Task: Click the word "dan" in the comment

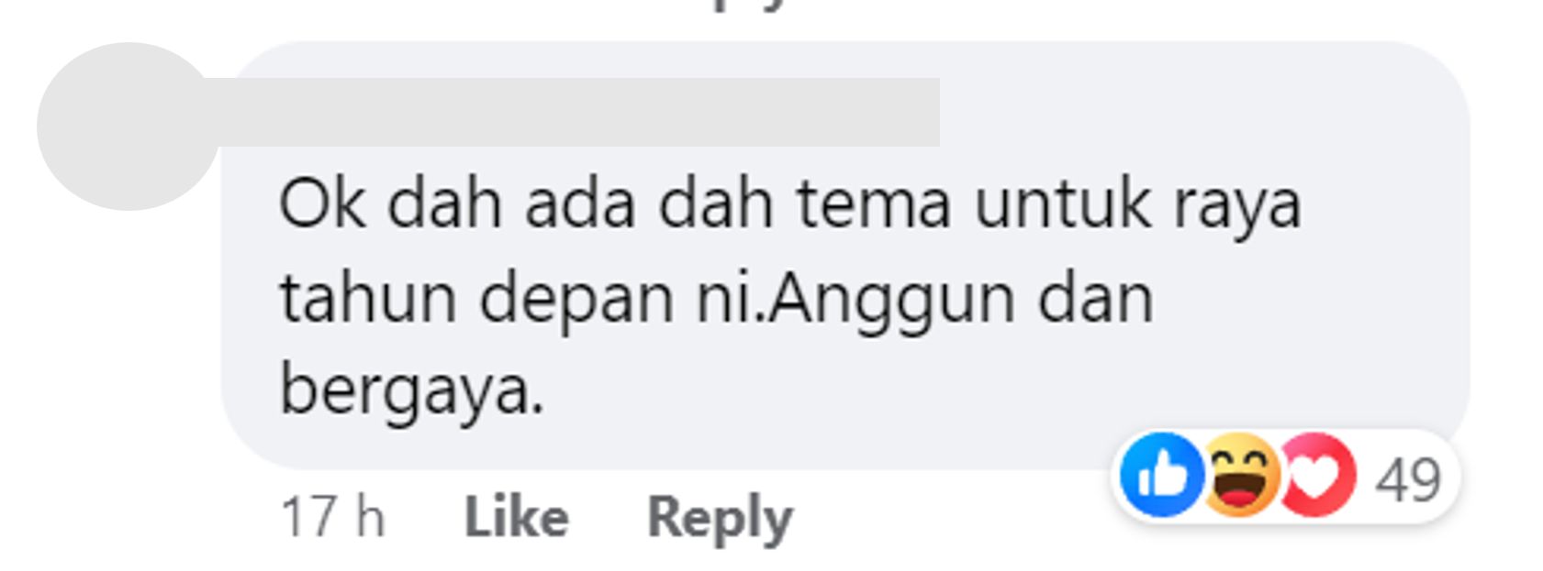Action: coord(1095,300)
